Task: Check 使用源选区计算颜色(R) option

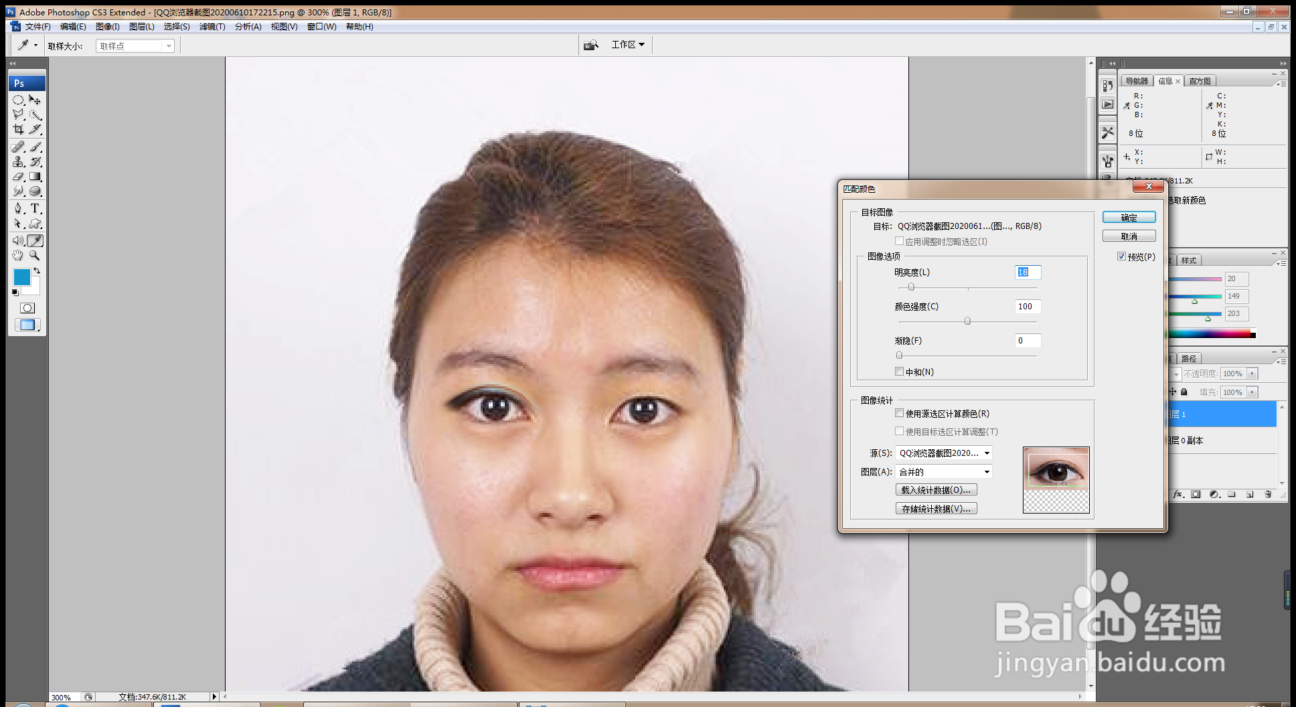Action: tap(899, 413)
